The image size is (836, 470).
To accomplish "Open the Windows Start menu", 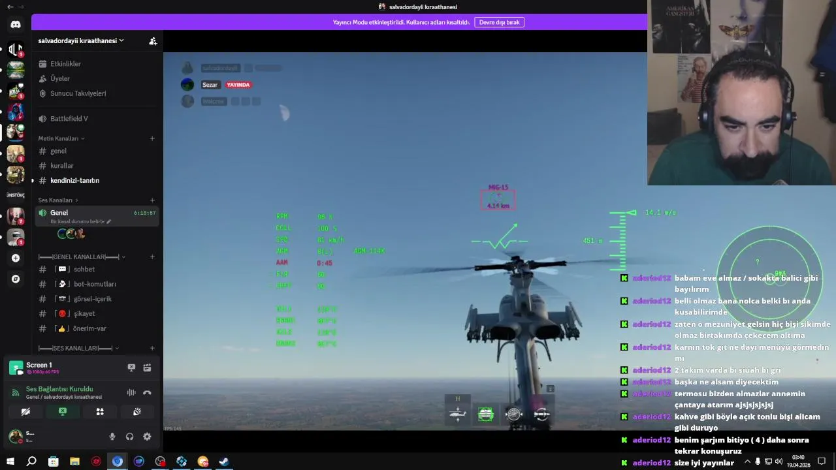I will (x=10, y=461).
